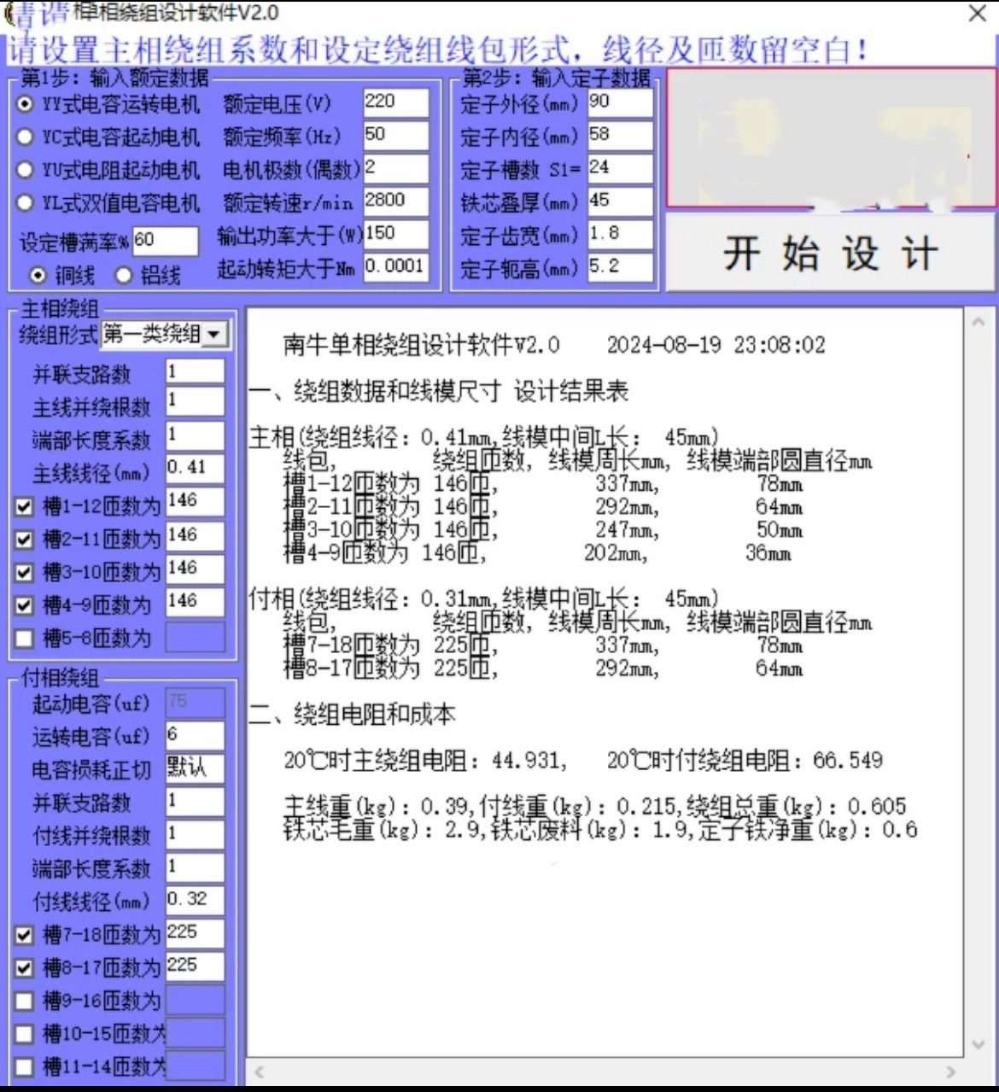This screenshot has width=999, height=1092.
Task: Choose 铜线 wire material
Action: point(37,275)
